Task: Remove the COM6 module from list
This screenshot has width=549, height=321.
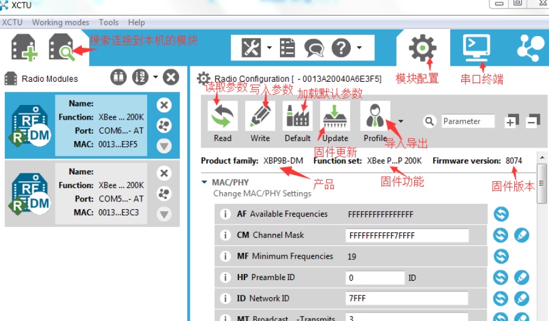Action: (164, 105)
